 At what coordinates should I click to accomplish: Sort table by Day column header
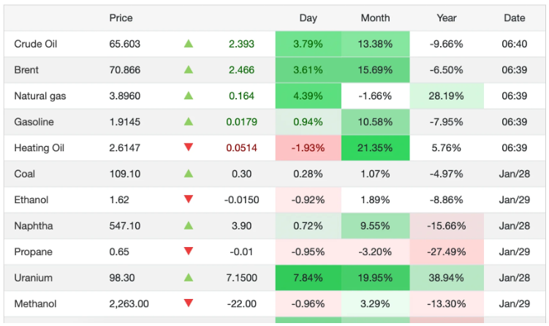click(308, 18)
